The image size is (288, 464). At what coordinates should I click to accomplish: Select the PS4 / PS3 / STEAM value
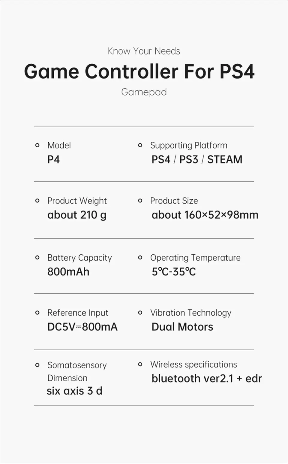pyautogui.click(x=197, y=159)
